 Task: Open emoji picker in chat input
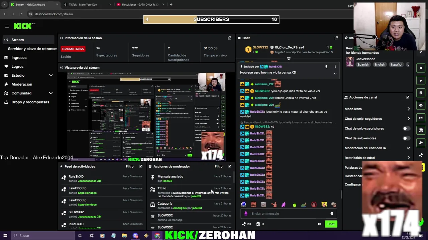[x=332, y=214]
